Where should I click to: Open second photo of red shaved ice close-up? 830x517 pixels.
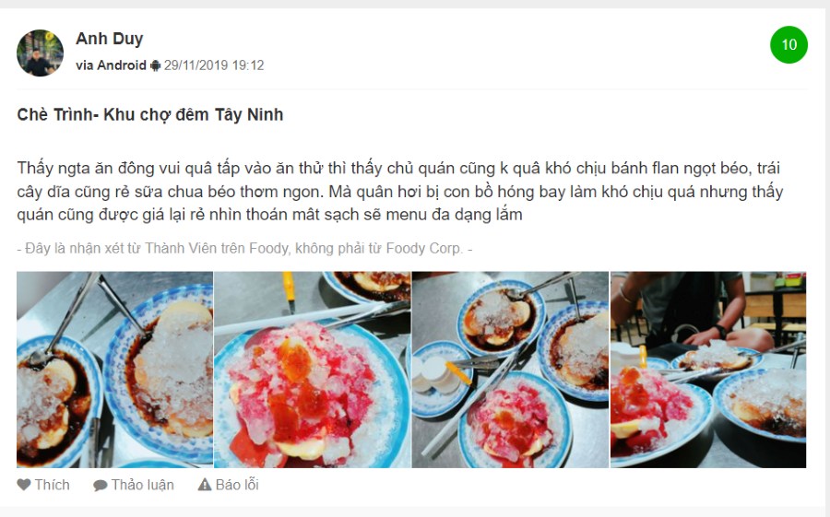[313, 370]
